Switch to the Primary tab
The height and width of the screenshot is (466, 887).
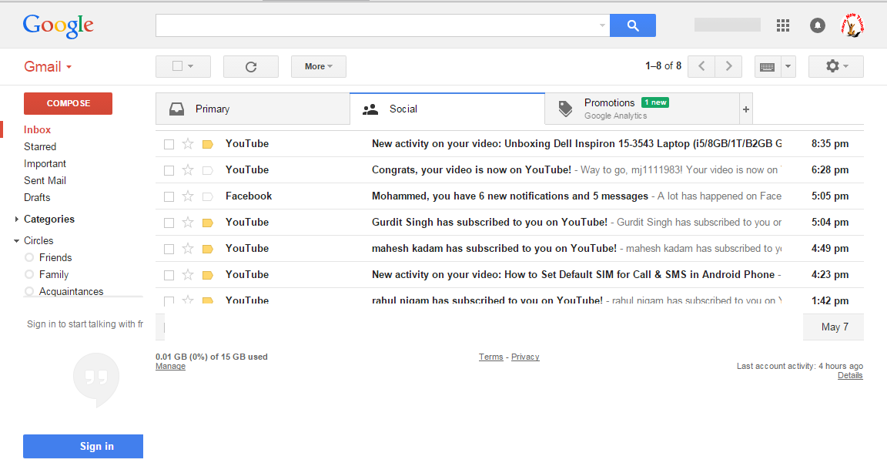(x=253, y=109)
